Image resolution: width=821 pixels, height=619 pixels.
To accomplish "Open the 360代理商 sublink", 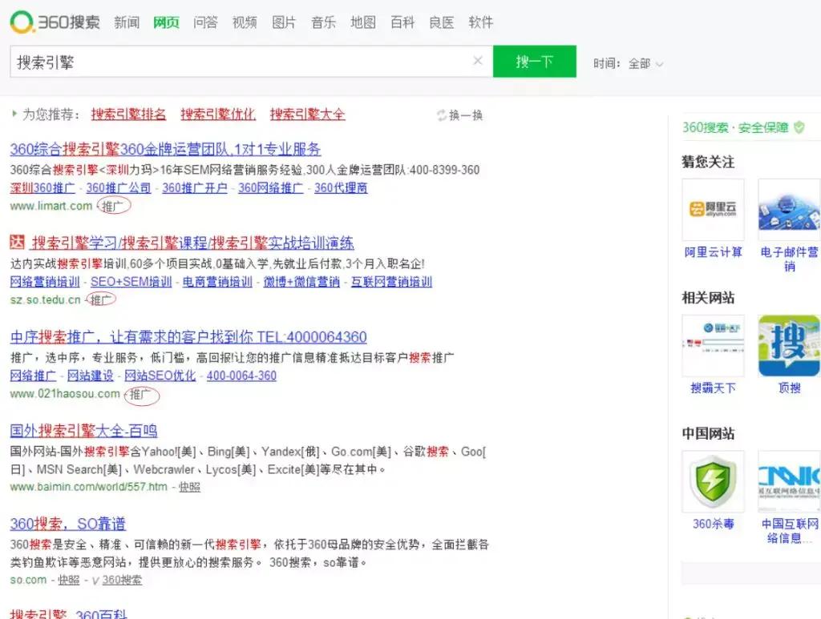I will click(341, 187).
